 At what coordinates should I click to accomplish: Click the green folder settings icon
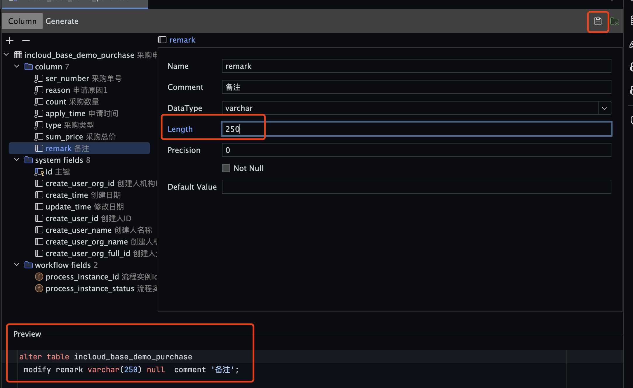coord(614,21)
